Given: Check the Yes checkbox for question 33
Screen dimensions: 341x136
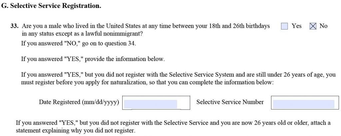Looking at the screenshot, I should (284, 26).
